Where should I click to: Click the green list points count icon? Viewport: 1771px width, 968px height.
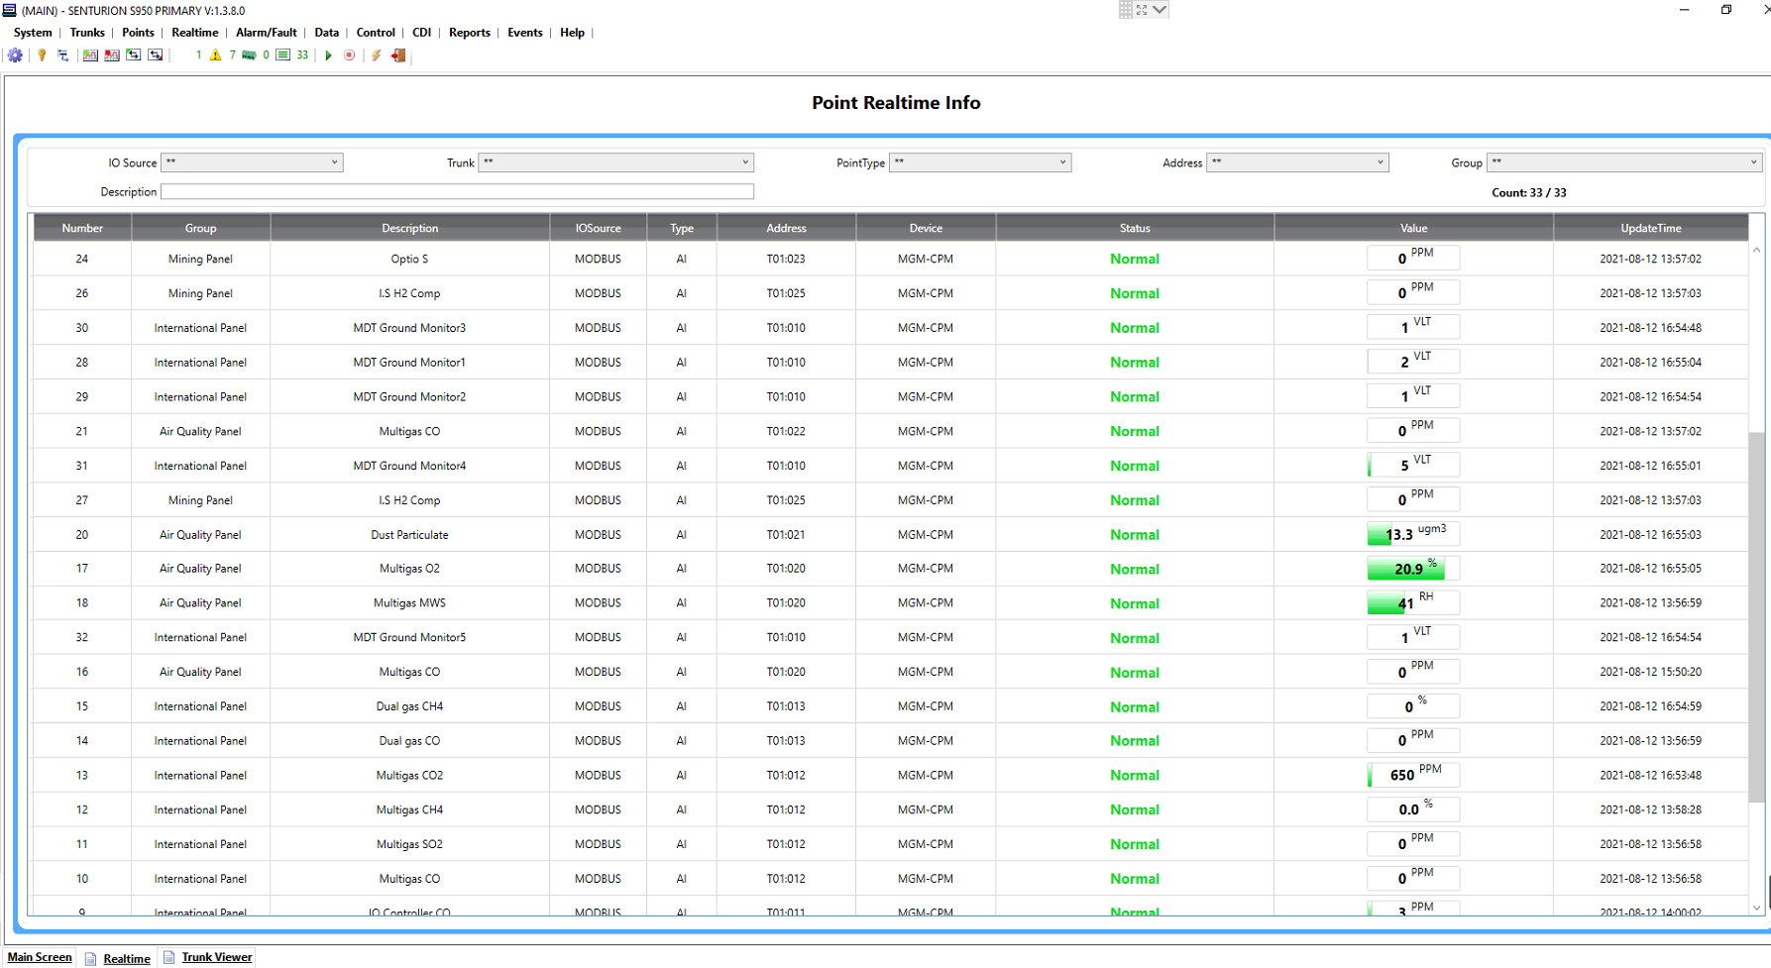(283, 55)
